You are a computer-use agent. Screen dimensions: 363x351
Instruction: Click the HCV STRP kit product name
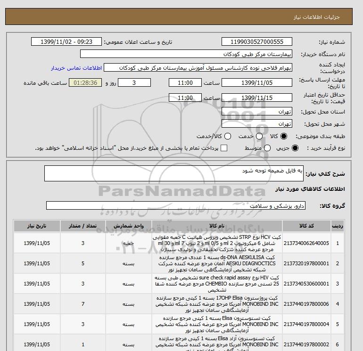217,243
